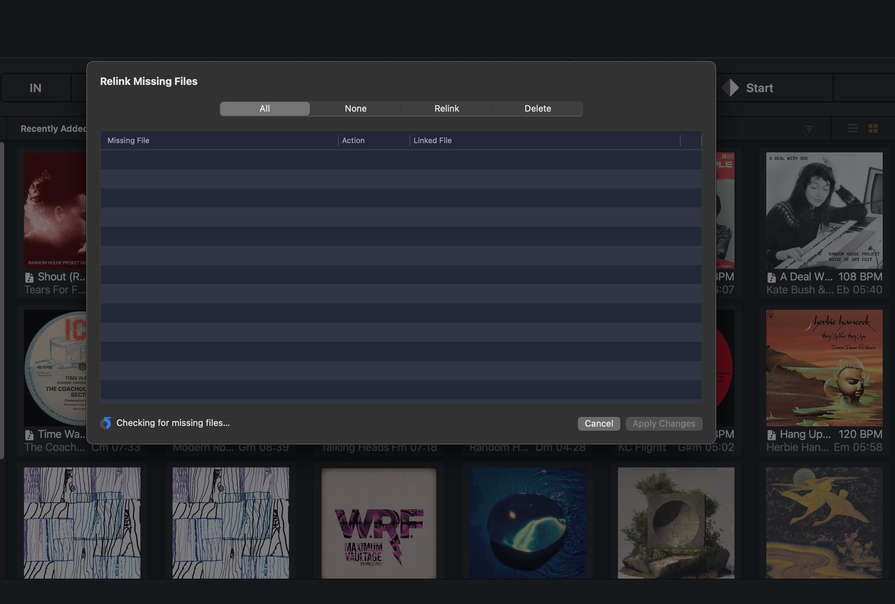
Task: Click the track filter icon
Action: click(x=810, y=129)
